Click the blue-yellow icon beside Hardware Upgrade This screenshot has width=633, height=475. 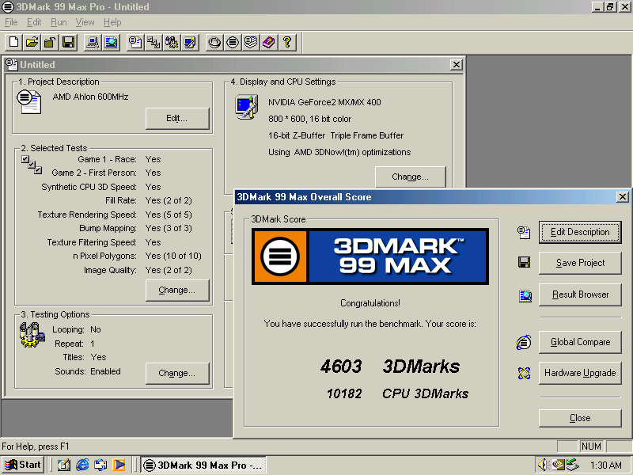tap(524, 373)
